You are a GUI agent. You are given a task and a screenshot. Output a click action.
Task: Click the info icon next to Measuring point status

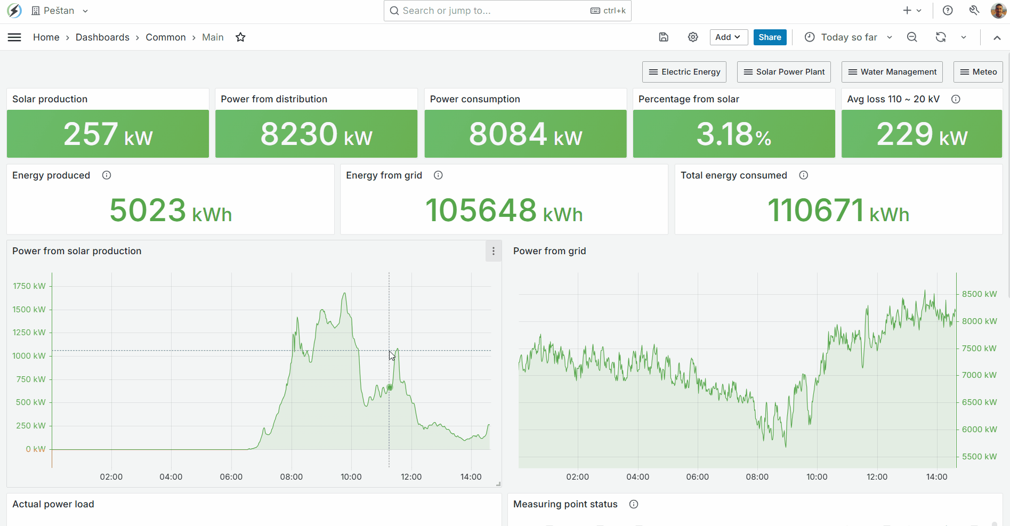(633, 504)
